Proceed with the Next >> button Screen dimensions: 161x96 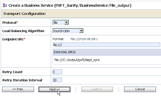pyautogui.click(x=54, y=89)
